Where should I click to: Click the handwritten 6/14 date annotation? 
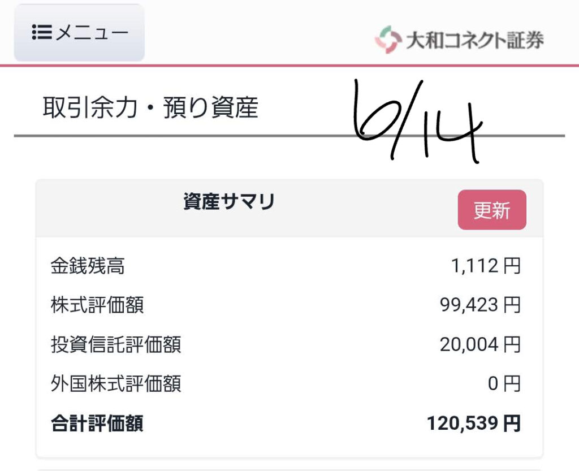tap(417, 122)
